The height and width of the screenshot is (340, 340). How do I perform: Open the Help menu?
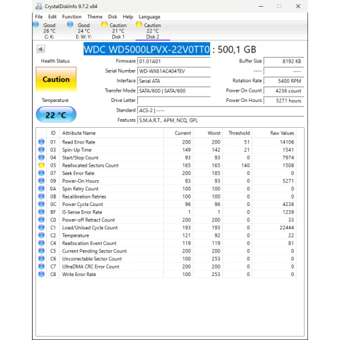128,17
